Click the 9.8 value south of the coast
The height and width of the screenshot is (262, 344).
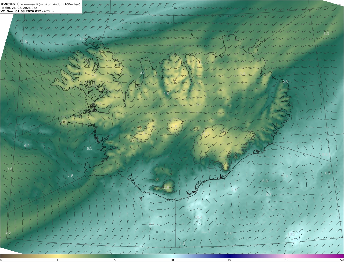[x=234, y=189]
